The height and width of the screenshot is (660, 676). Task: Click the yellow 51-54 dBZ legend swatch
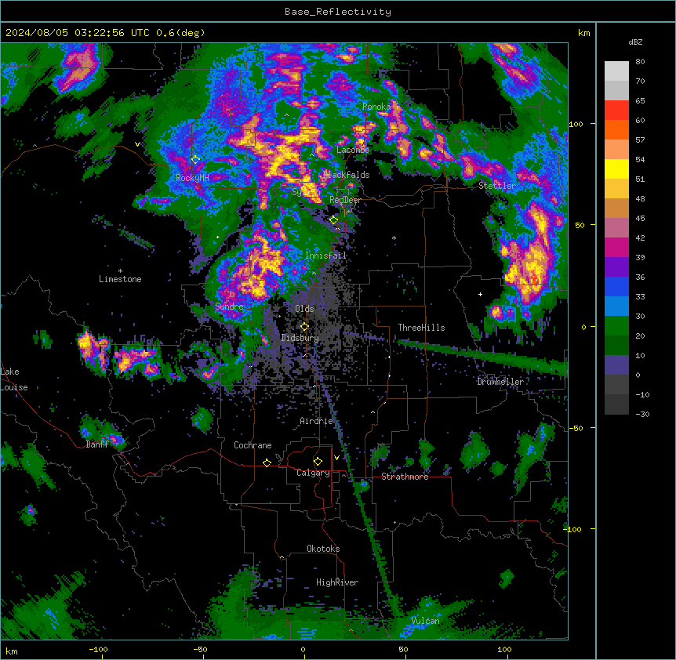pyautogui.click(x=616, y=169)
